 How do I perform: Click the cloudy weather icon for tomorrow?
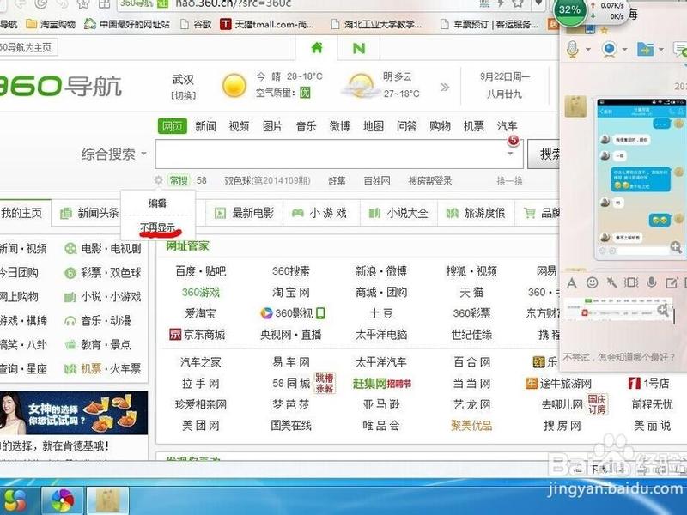(361, 85)
